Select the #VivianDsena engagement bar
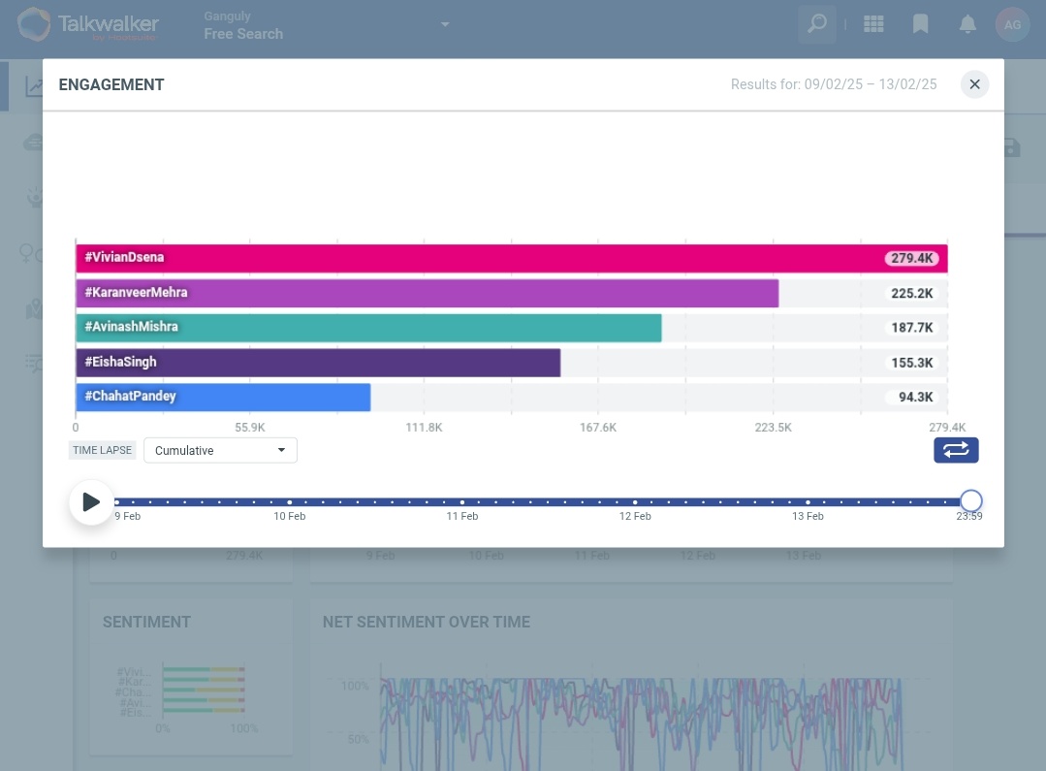 [512, 258]
